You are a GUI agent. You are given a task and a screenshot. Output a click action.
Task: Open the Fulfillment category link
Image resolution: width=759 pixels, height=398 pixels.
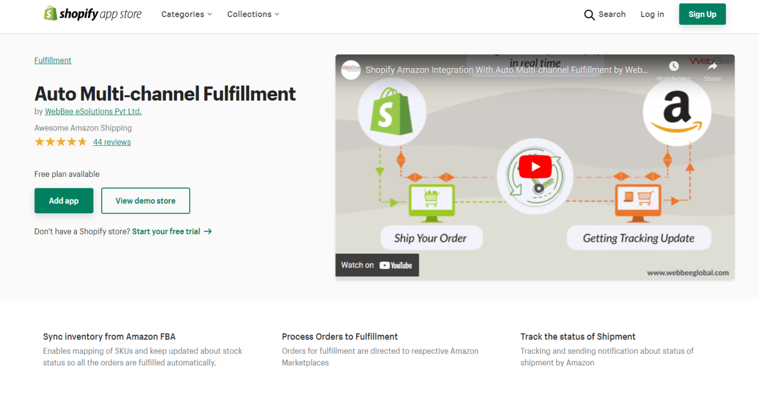click(x=53, y=60)
